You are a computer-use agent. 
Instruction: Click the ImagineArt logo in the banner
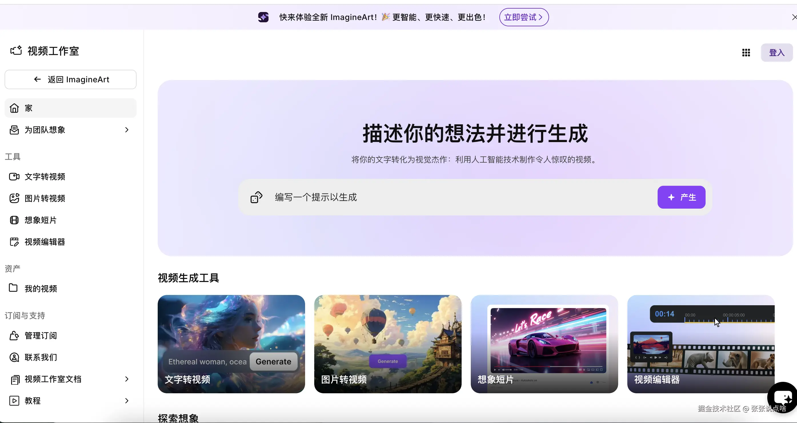click(263, 17)
